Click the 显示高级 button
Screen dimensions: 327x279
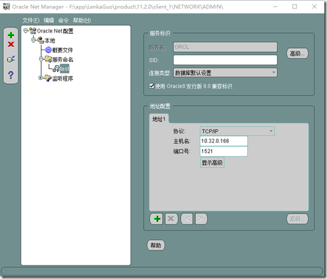click(x=212, y=163)
